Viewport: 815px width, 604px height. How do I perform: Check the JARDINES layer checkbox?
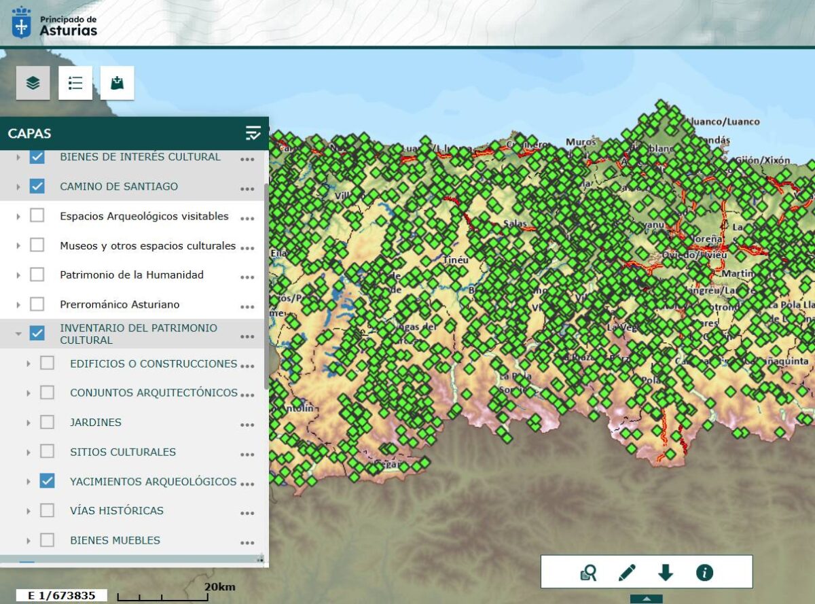pyautogui.click(x=47, y=422)
